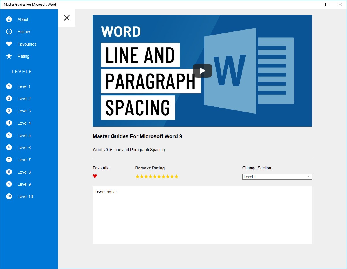Click the Level 9 number badge
Screen dimensions: 347x269
9,184
